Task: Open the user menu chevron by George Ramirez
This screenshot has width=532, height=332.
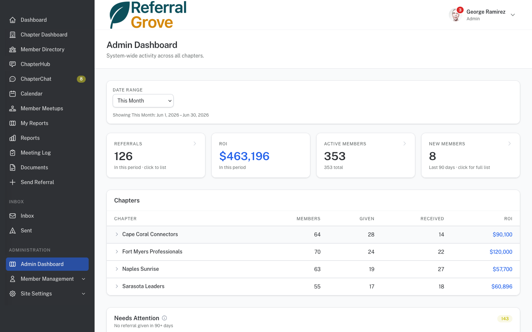Action: 513,15
